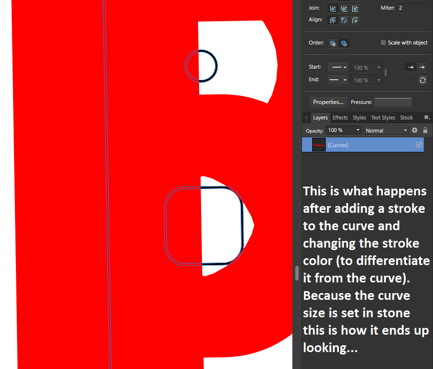Click the rounded rectangle shape on canvas
The height and width of the screenshot is (369, 433).
[203, 226]
